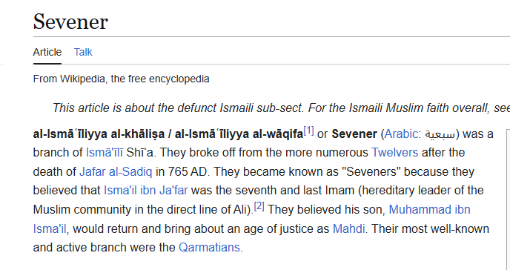Open citation footnote [1]
The width and height of the screenshot is (510, 270).
(x=308, y=131)
